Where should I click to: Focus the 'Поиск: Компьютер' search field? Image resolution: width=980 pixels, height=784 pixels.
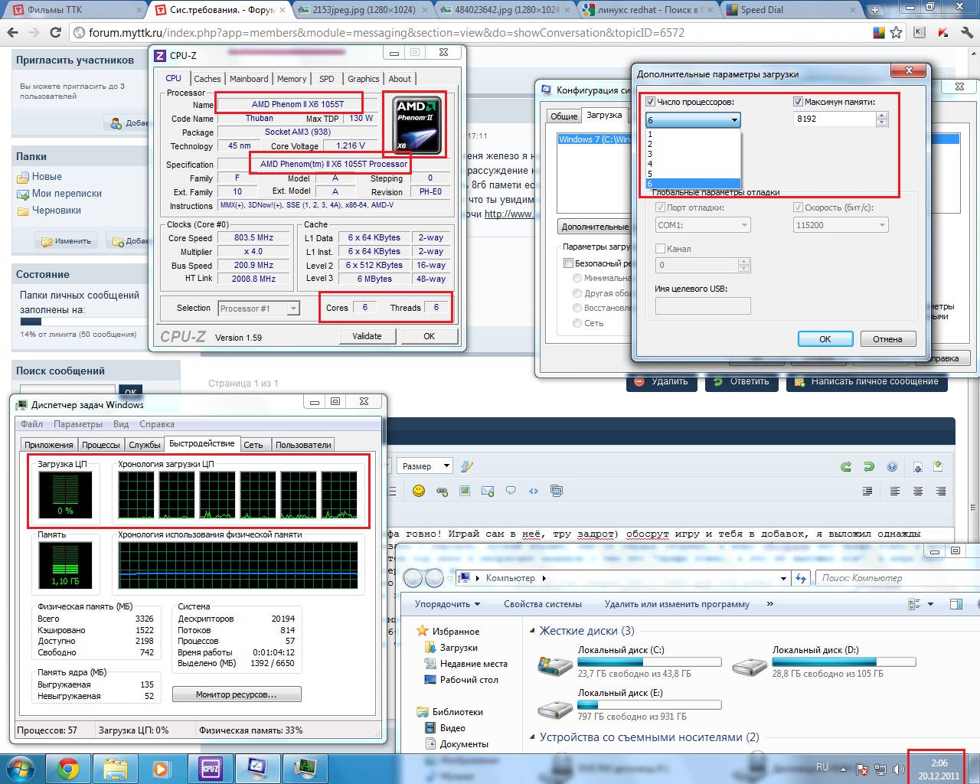tap(896, 578)
